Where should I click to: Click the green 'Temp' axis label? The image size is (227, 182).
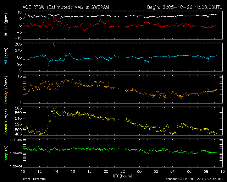(x=6, y=157)
